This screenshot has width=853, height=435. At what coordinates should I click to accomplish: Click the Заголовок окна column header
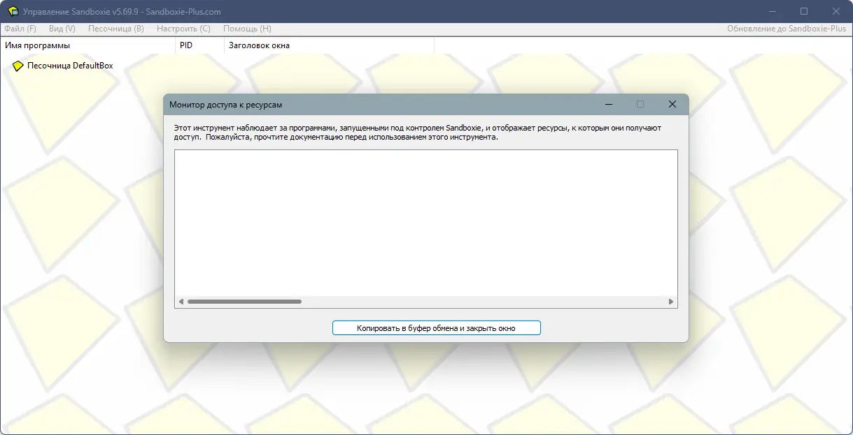click(x=329, y=45)
